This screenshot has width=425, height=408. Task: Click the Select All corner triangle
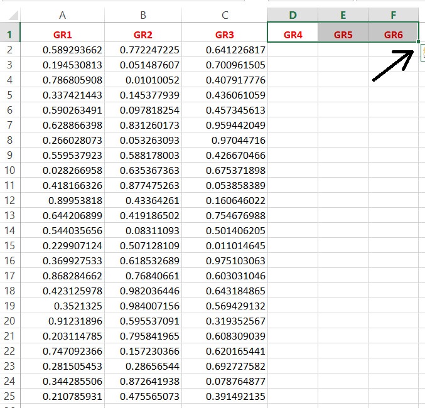14,15
